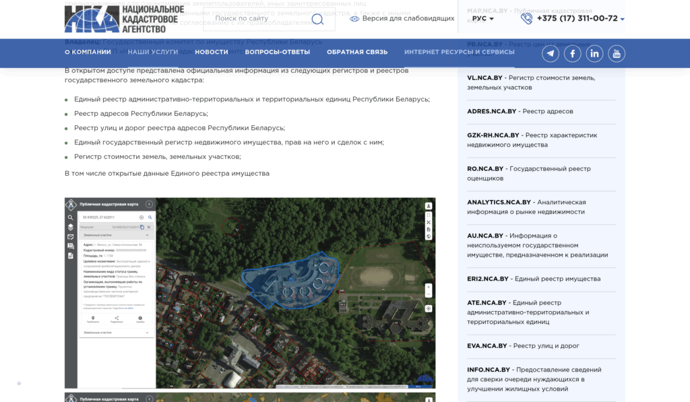Toggle the version for visually impaired
This screenshot has width=690, height=402.
click(x=402, y=18)
